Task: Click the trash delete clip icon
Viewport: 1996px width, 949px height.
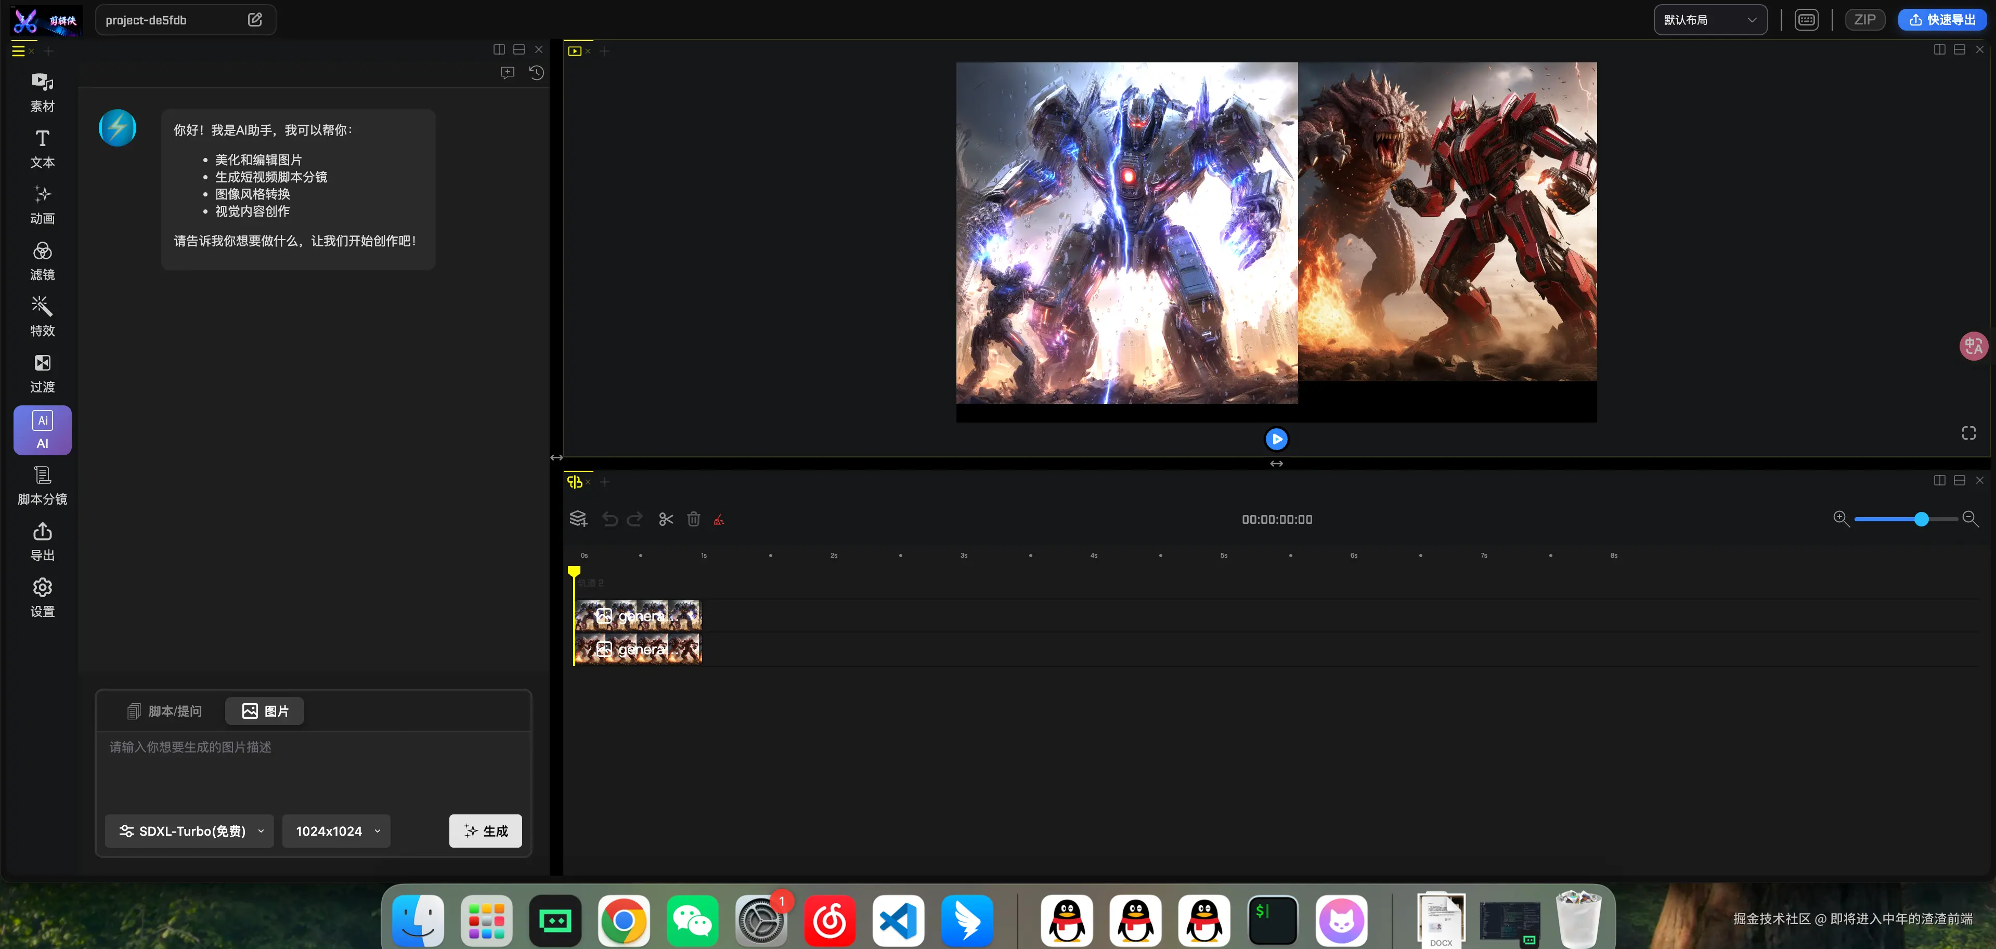Action: click(x=693, y=519)
